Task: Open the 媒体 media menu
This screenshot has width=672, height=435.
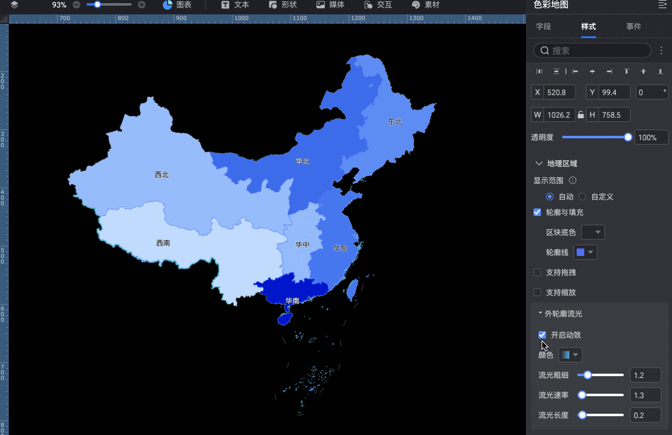Action: (330, 5)
